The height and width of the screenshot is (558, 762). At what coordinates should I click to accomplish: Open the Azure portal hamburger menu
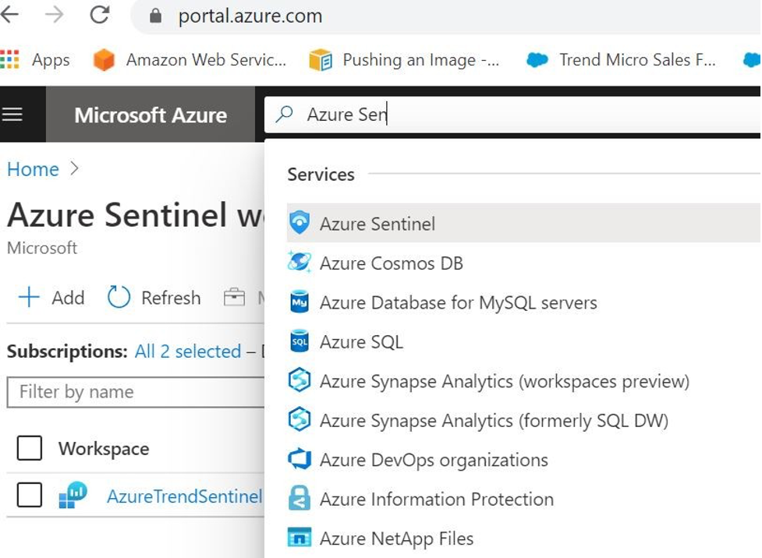[12, 115]
